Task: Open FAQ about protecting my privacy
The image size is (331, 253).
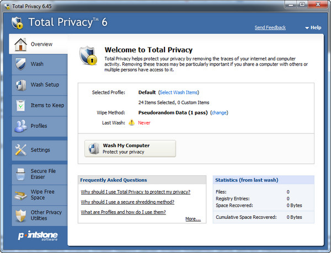Action: pos(135,192)
